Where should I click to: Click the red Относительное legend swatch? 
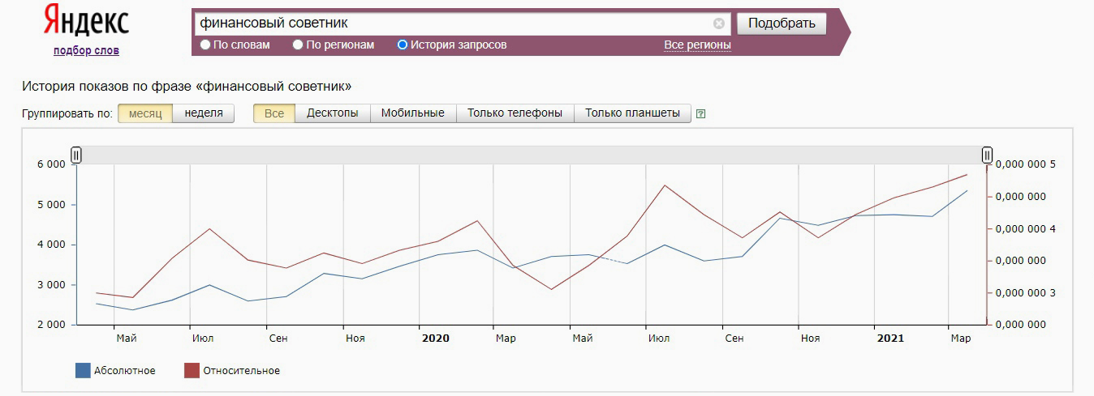(x=192, y=371)
